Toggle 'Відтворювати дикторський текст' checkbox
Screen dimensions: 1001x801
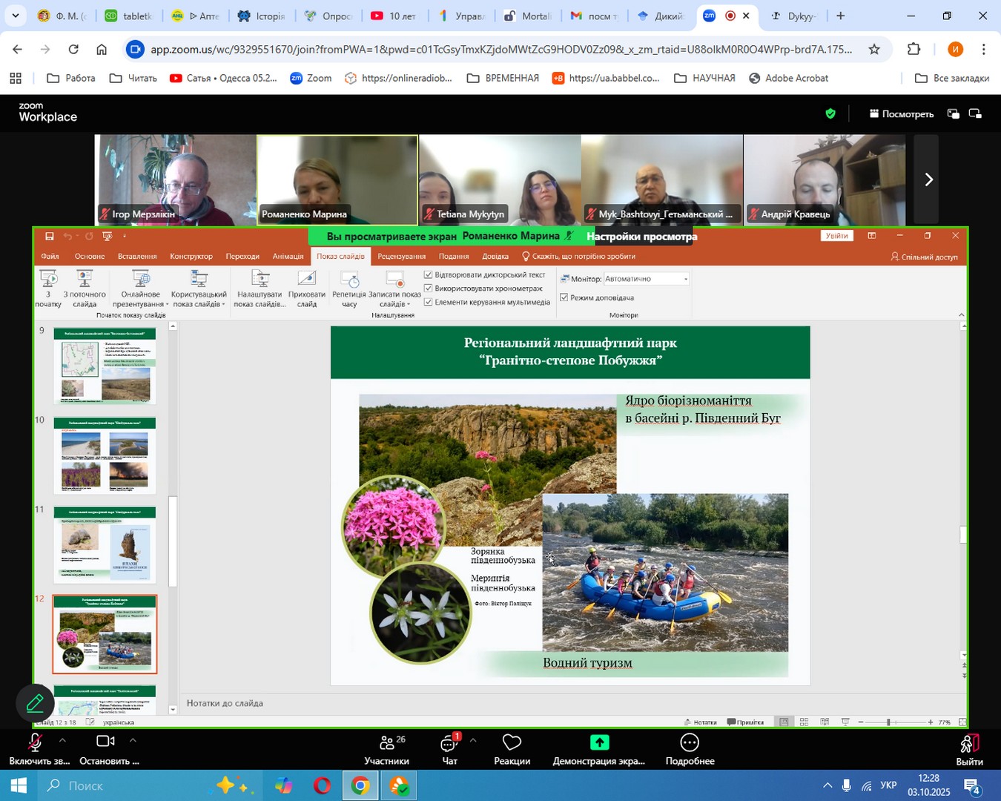(x=428, y=275)
